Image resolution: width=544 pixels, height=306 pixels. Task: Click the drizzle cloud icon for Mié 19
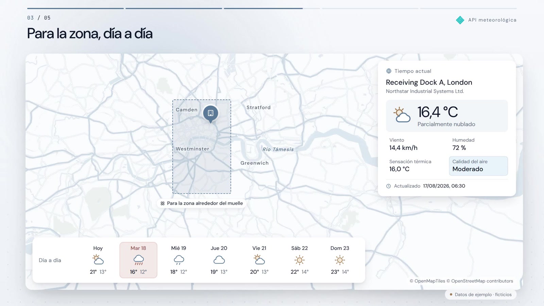[x=179, y=260]
